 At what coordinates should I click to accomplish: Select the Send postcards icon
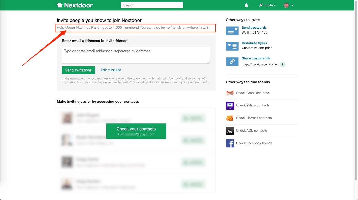[x=232, y=31]
